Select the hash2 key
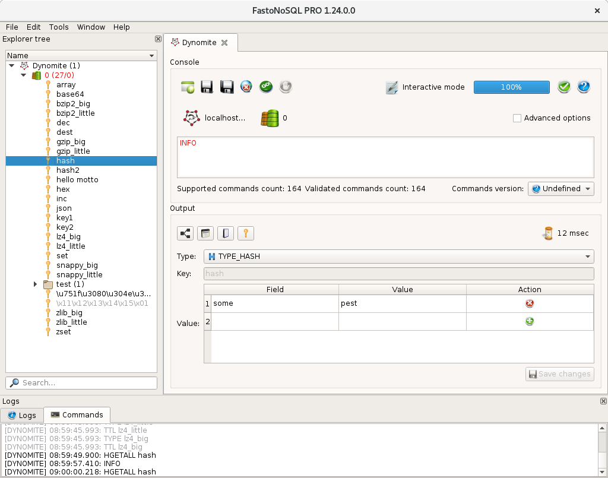This screenshot has height=478, width=608. [x=68, y=170]
